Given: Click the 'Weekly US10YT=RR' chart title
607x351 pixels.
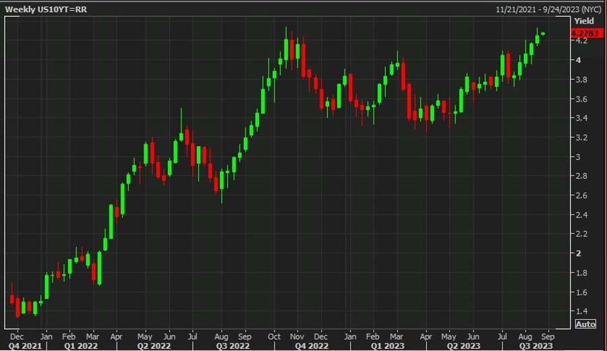Looking at the screenshot, I should coord(46,9).
